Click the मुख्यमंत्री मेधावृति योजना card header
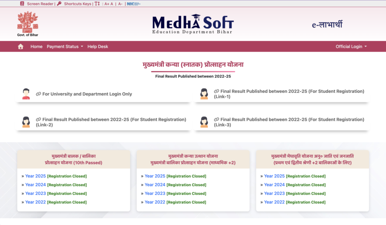Image resolution: width=386 pixels, height=225 pixels. pos(312,159)
